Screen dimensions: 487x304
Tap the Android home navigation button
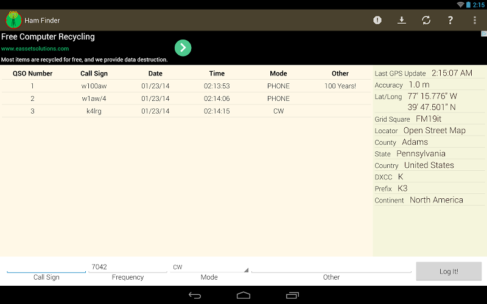tap(243, 295)
